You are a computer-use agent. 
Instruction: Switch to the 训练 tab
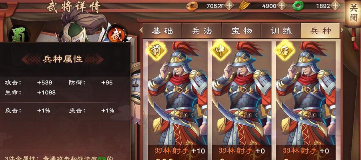[x=281, y=31]
